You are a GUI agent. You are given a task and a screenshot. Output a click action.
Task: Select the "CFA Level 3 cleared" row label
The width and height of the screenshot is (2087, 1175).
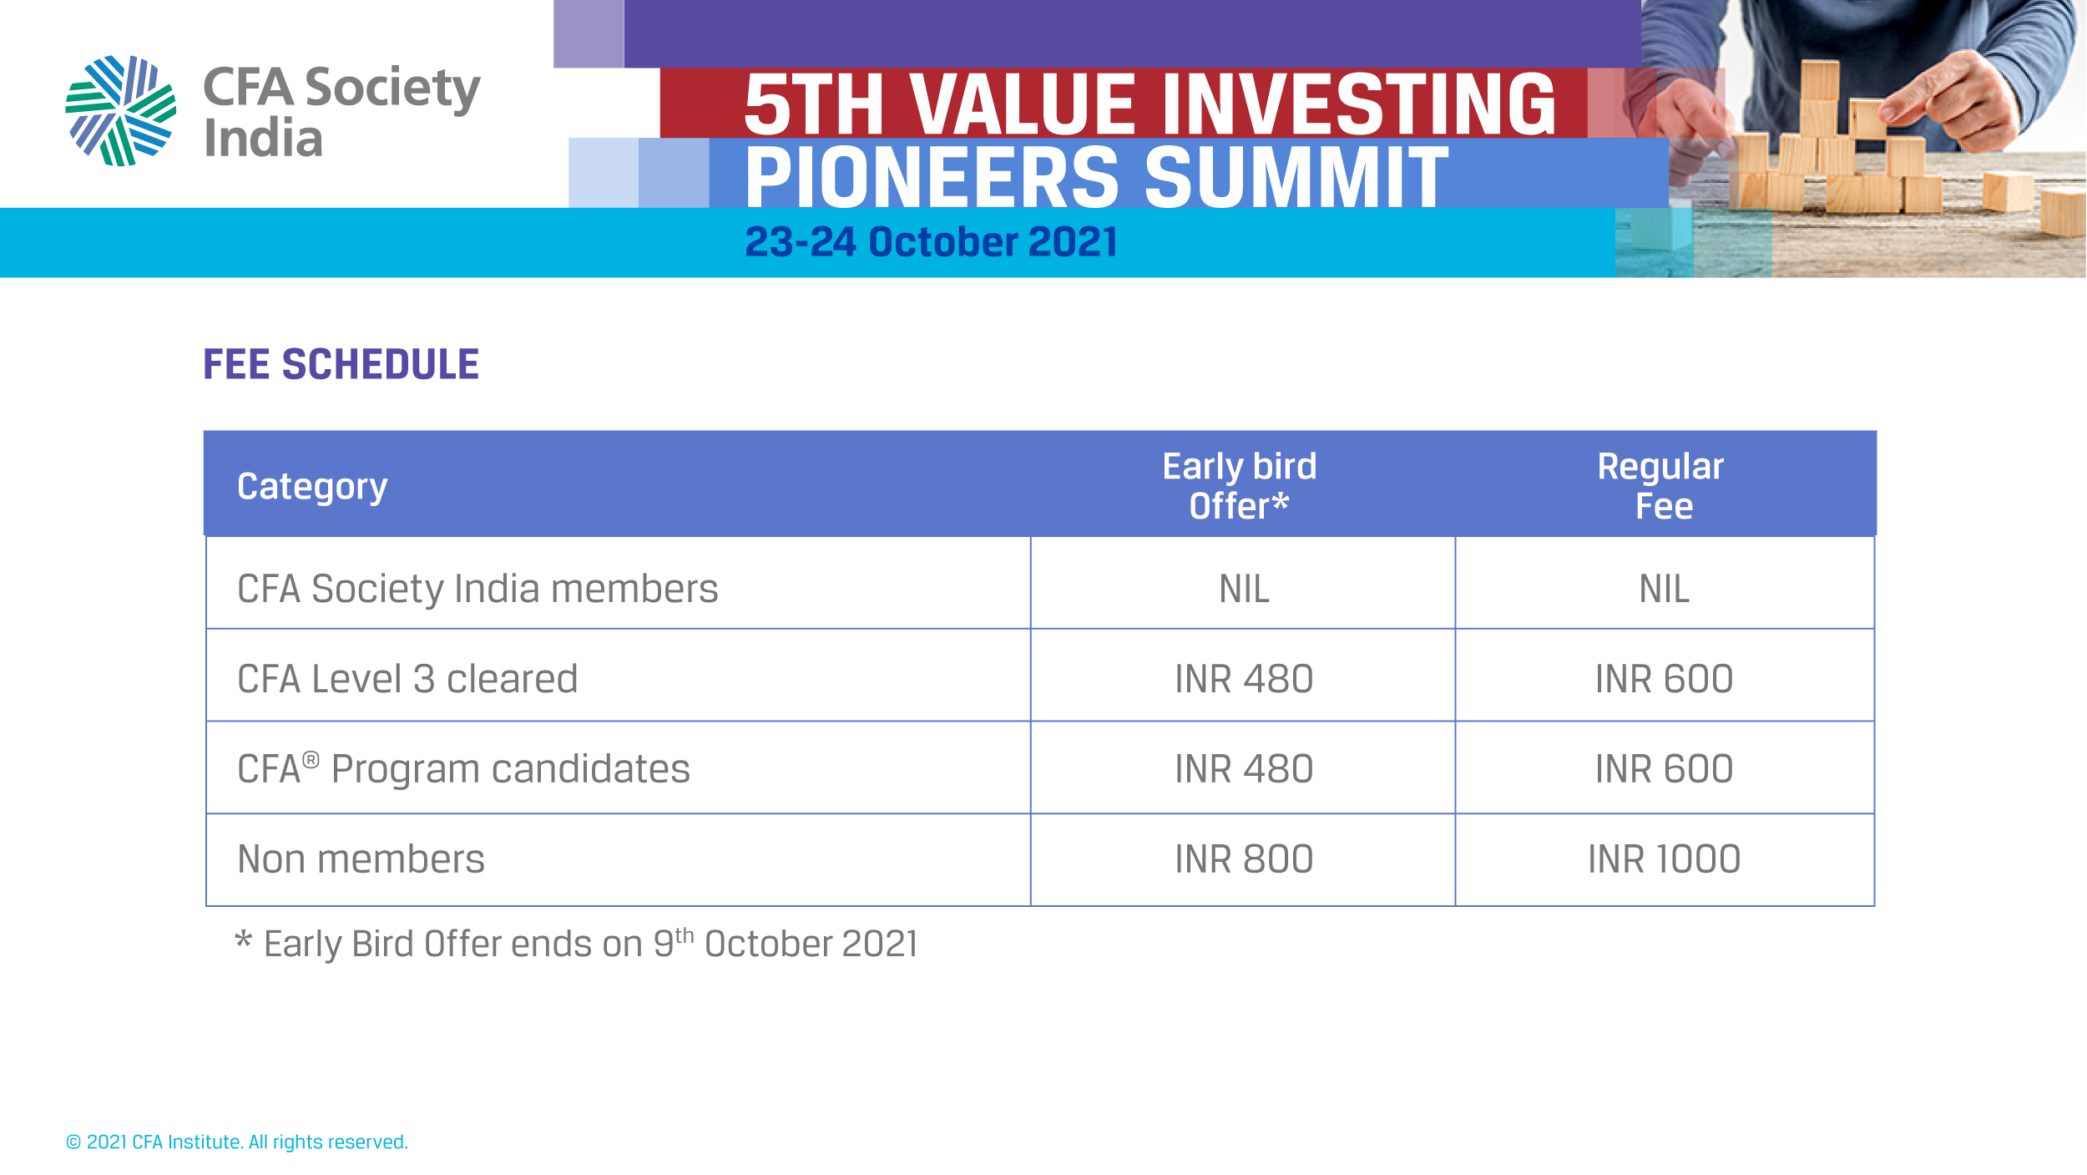[407, 679]
